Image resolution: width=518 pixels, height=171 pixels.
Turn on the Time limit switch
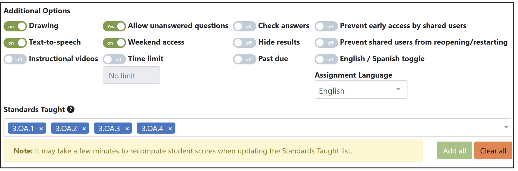(114, 59)
